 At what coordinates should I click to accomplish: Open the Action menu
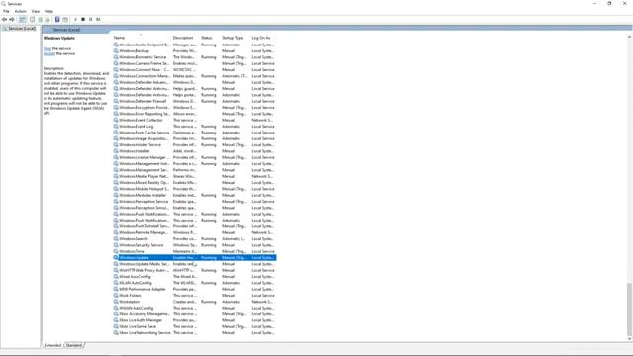20,11
